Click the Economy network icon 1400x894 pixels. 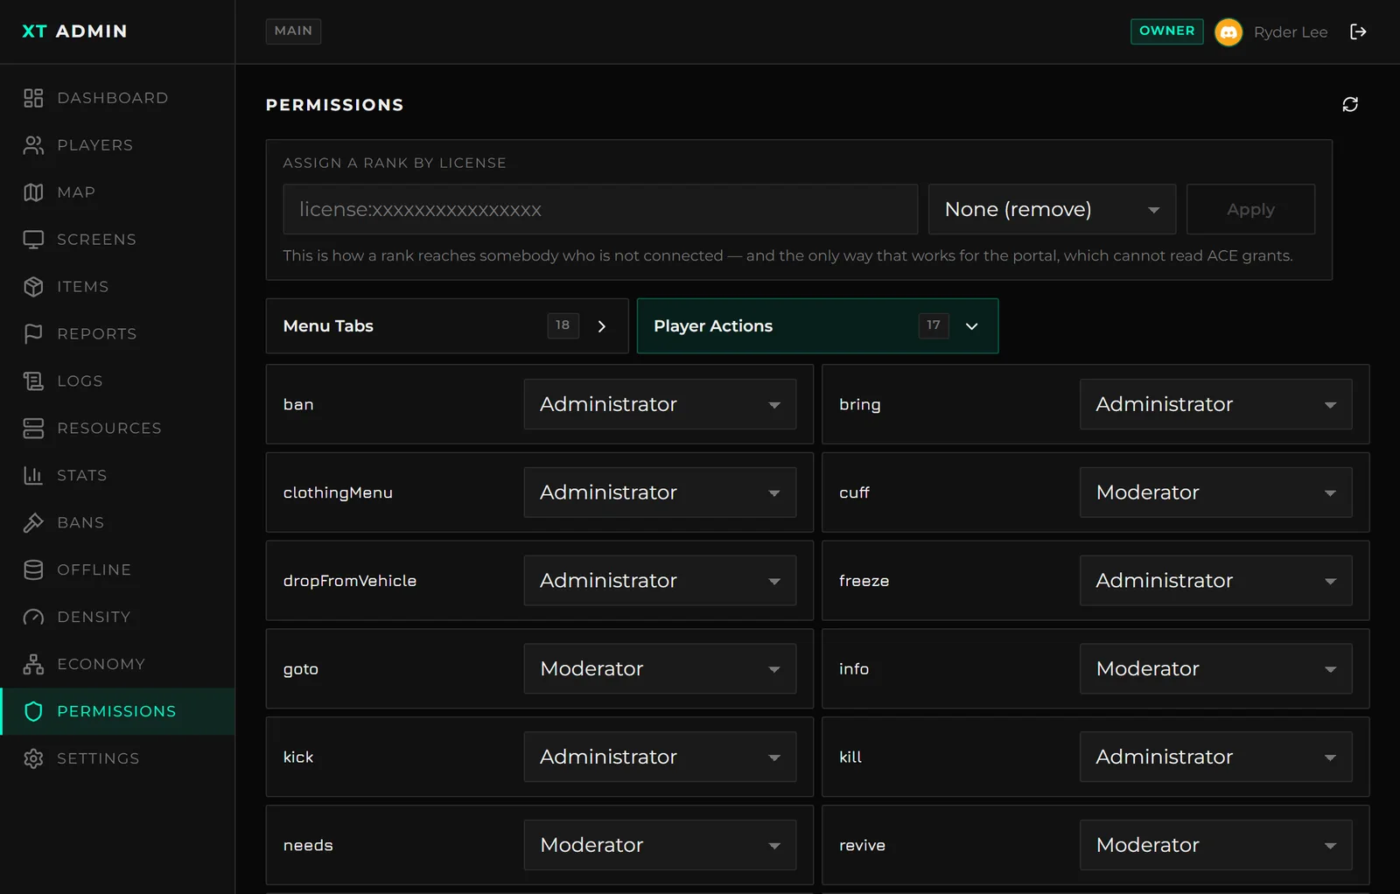click(x=33, y=665)
